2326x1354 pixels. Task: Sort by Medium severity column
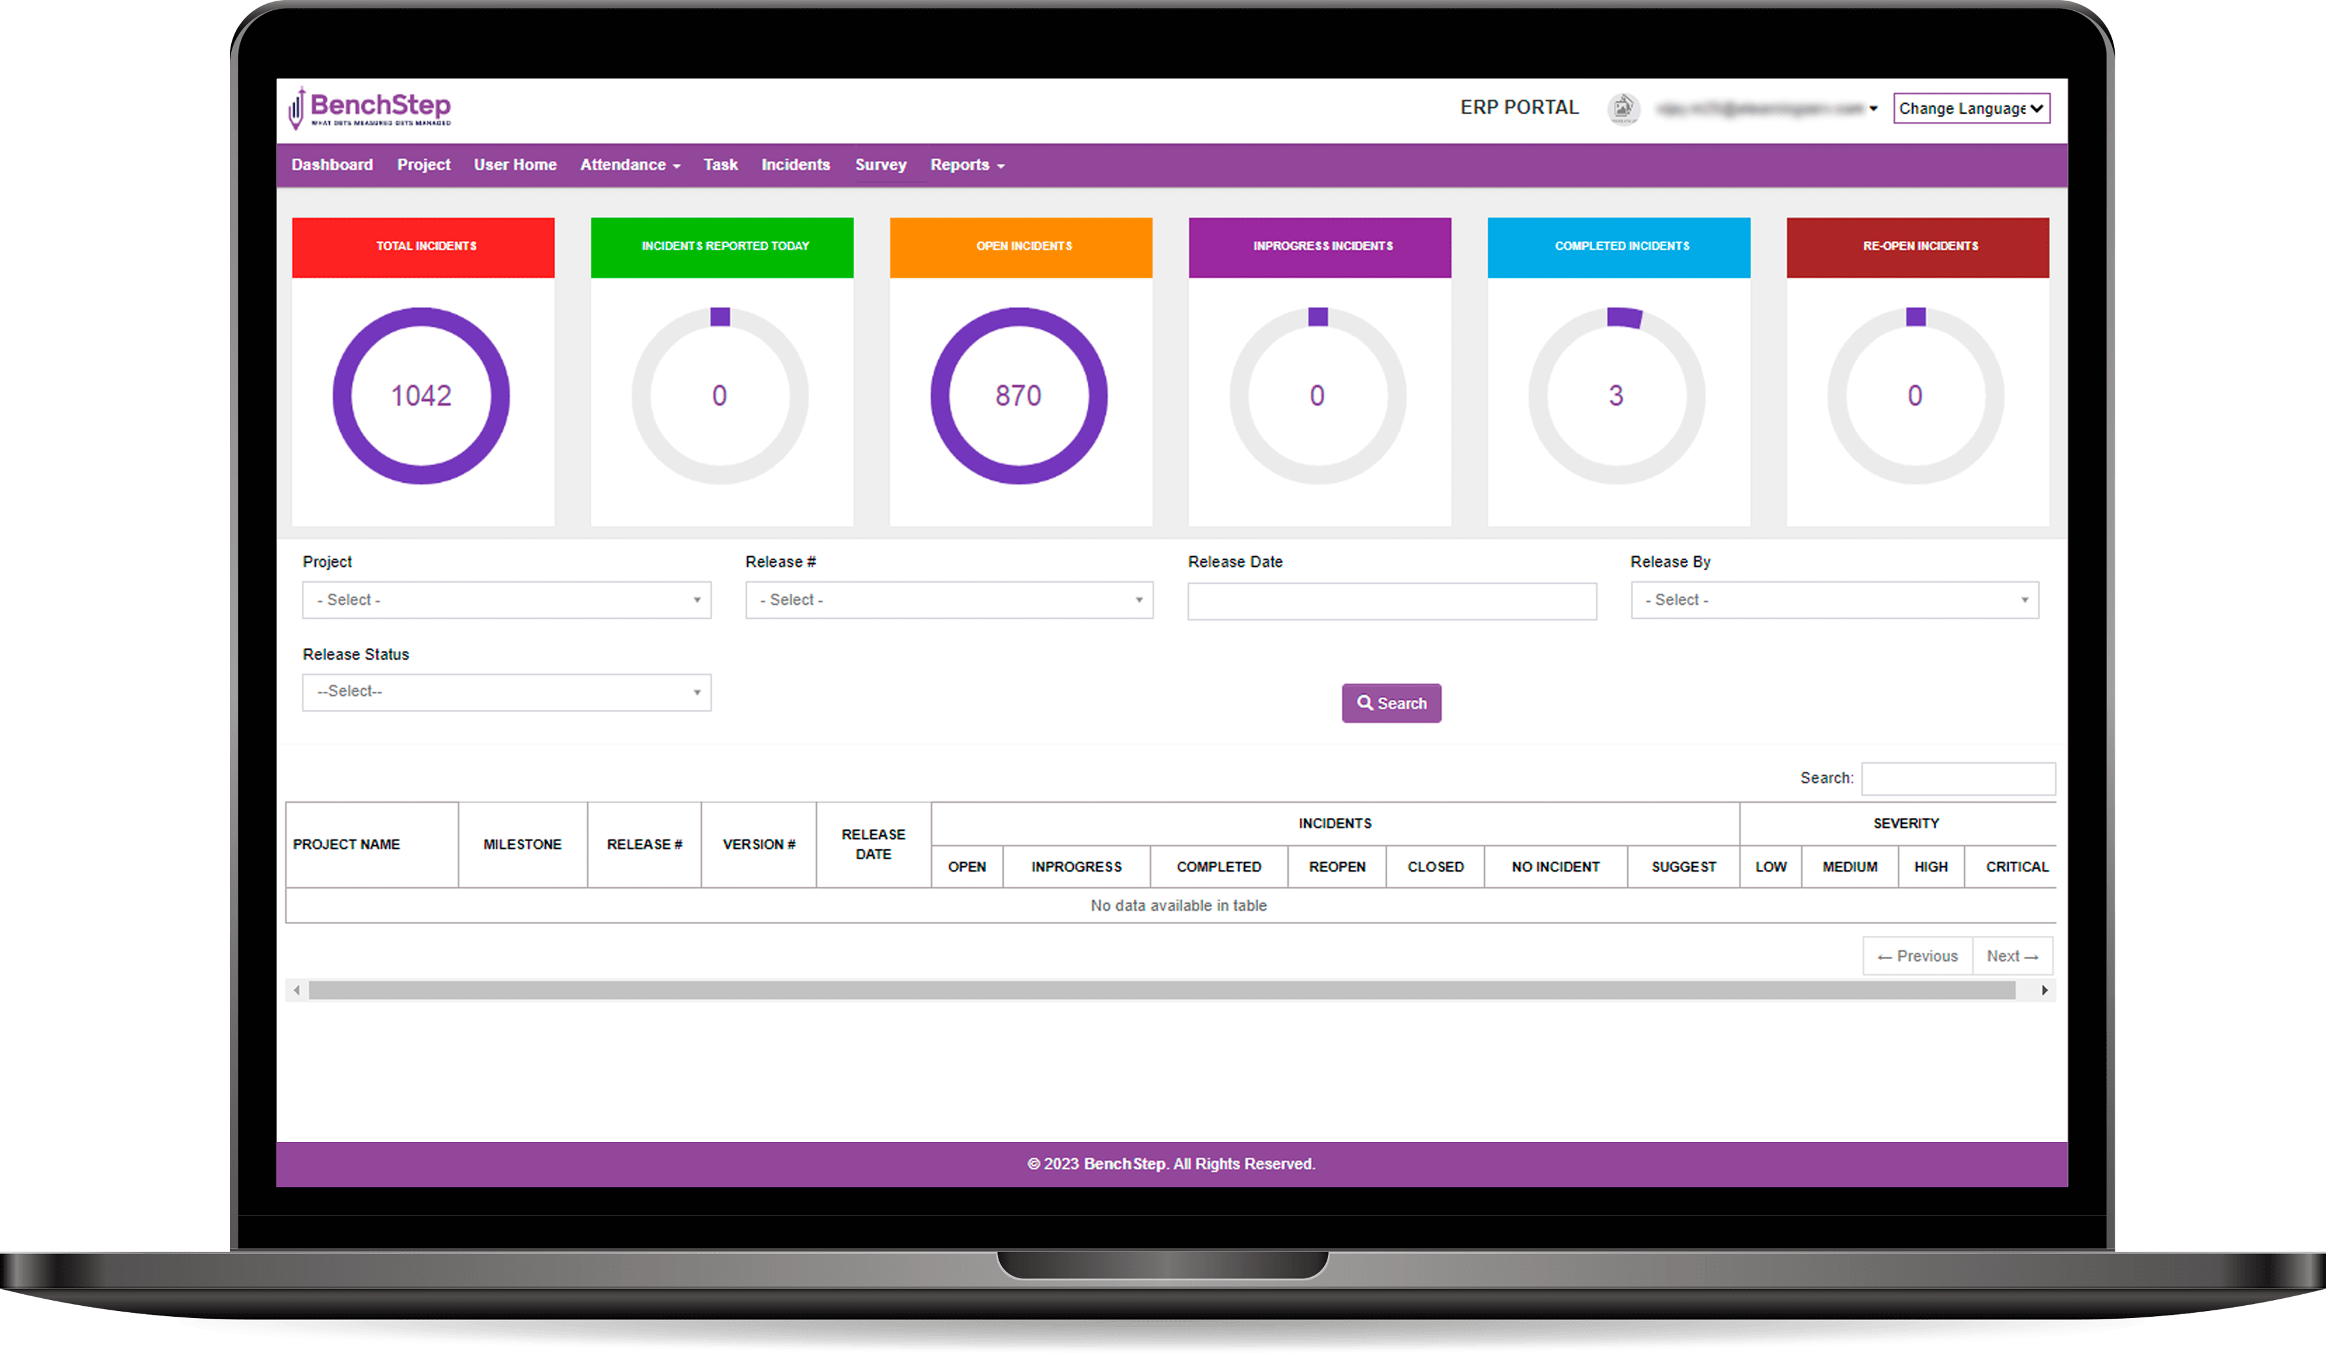point(1849,867)
